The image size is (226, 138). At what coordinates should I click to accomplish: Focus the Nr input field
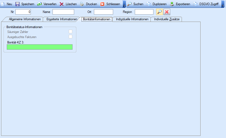point(23,12)
